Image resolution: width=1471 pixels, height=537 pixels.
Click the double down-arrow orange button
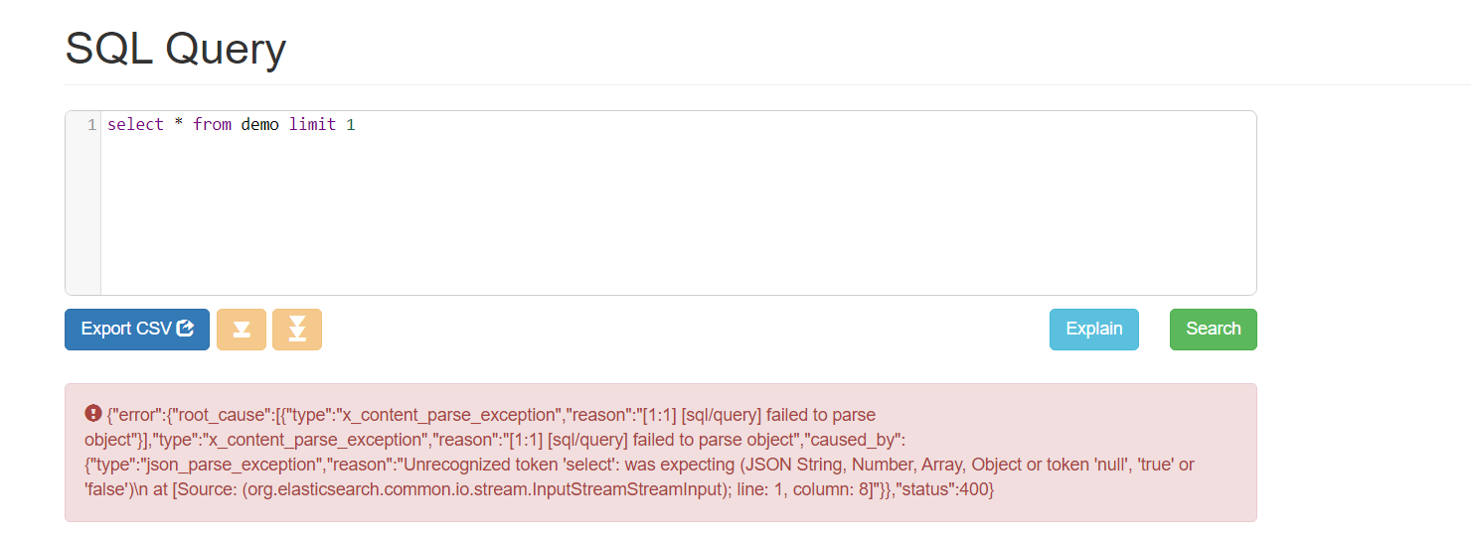[x=297, y=330]
